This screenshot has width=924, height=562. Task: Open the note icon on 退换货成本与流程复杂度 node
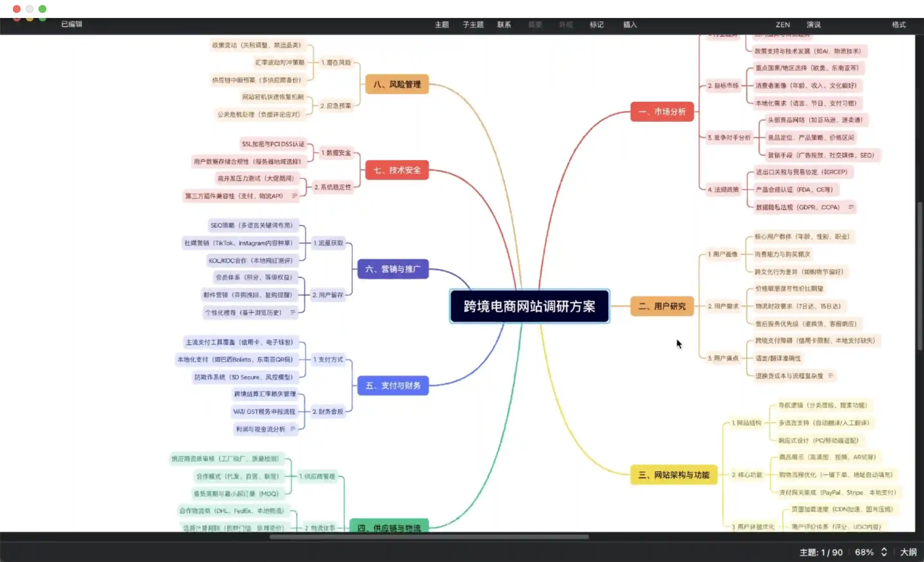pyautogui.click(x=831, y=375)
